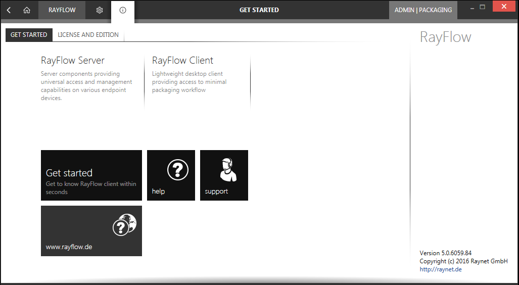Open the help tile
Viewport: 519px width, 285px height.
click(x=171, y=175)
